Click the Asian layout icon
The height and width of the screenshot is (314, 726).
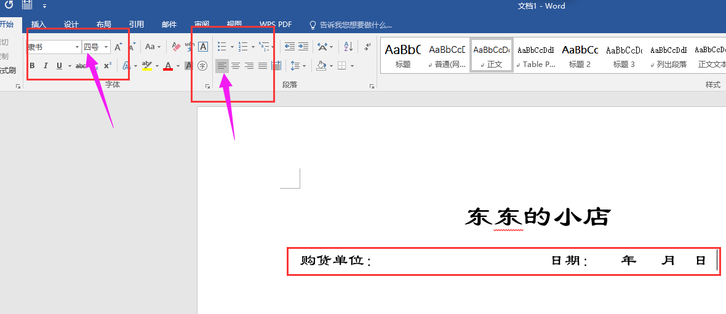(322, 47)
